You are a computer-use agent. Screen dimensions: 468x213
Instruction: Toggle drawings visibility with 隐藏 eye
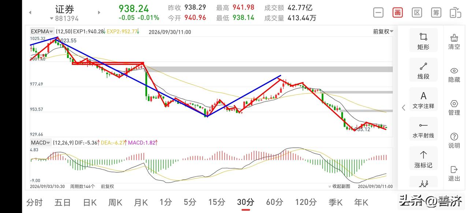[x=454, y=74]
